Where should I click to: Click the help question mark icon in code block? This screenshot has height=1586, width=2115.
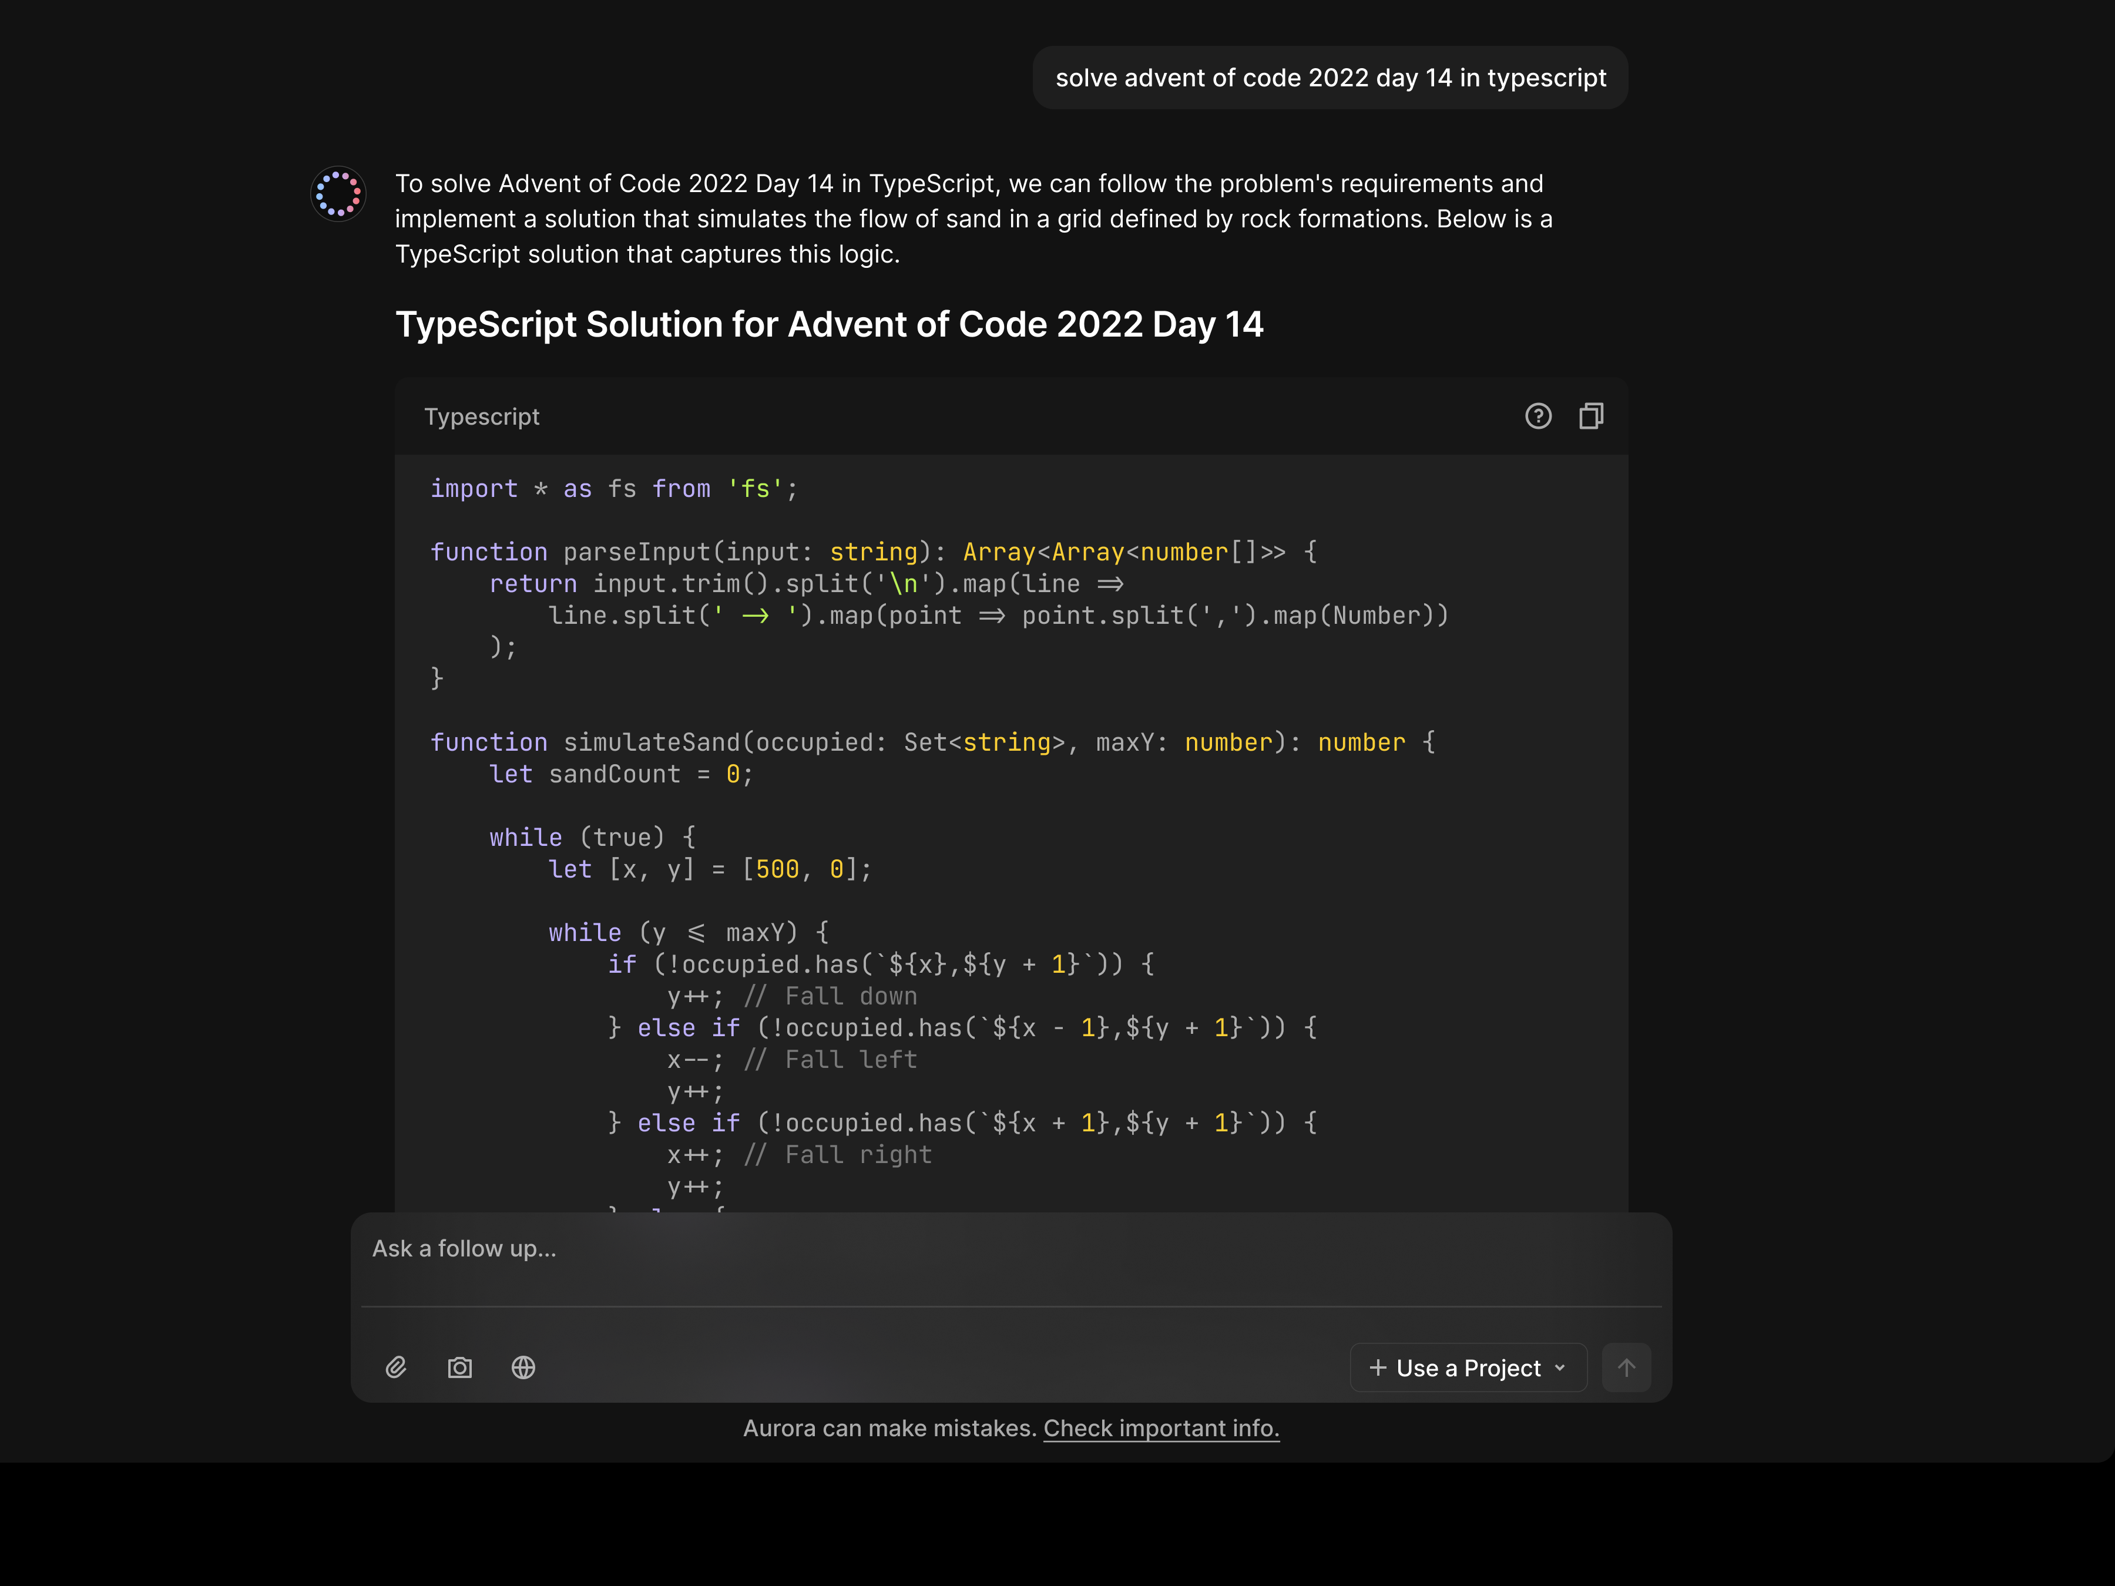pos(1537,416)
